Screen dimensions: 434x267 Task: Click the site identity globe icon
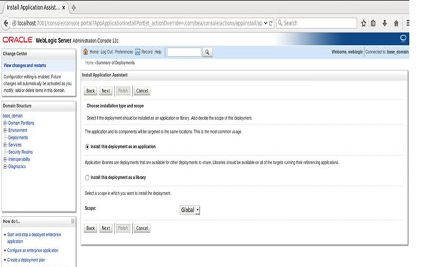click(14, 23)
